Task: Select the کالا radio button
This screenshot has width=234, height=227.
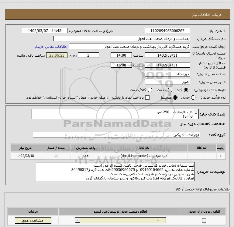Action: pyautogui.click(x=186, y=90)
